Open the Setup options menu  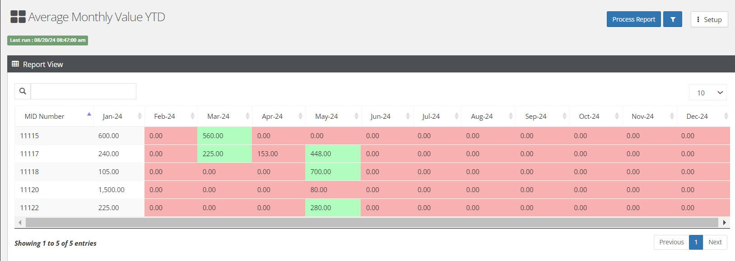click(x=709, y=19)
